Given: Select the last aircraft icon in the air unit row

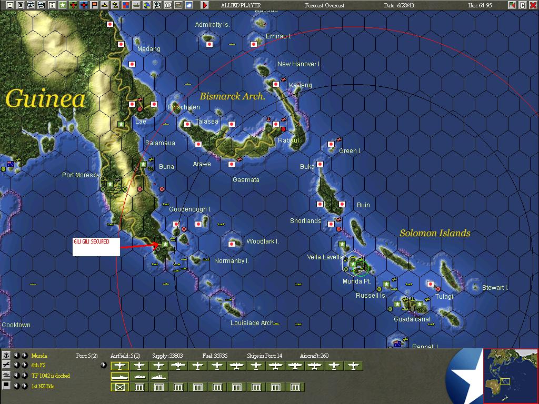Looking at the screenshot, I should point(354,366).
